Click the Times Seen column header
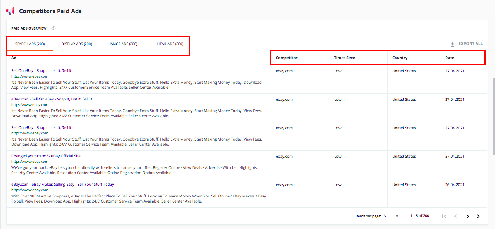This screenshot has width=495, height=229. click(x=345, y=58)
